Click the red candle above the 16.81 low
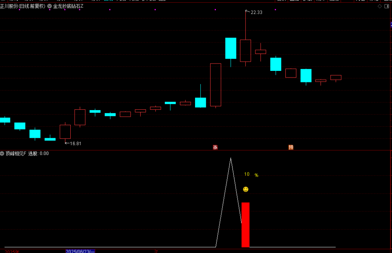The height and width of the screenshot is (253, 392). [65, 131]
